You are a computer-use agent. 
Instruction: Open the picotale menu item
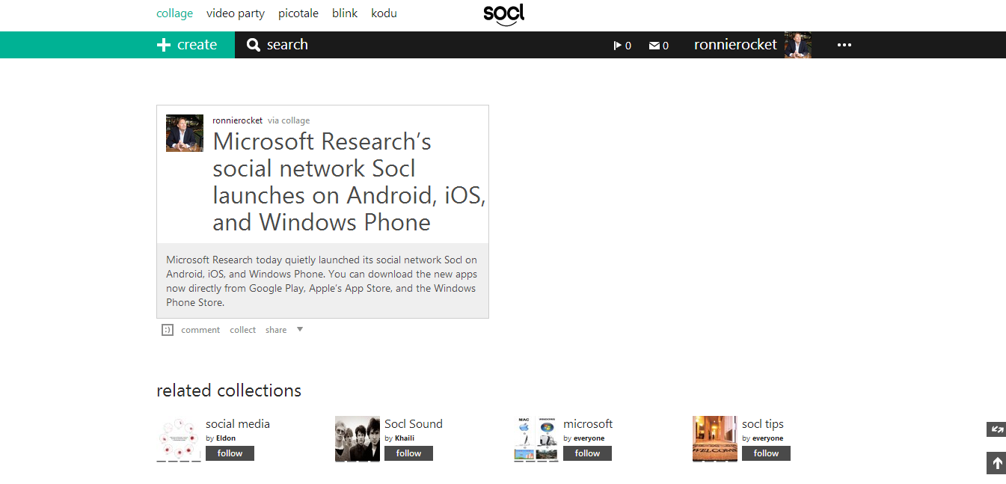[x=298, y=13]
